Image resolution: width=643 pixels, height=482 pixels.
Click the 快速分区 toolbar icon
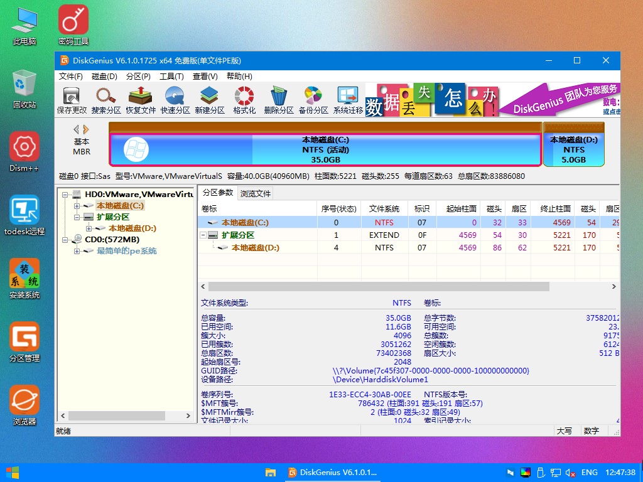point(175,100)
